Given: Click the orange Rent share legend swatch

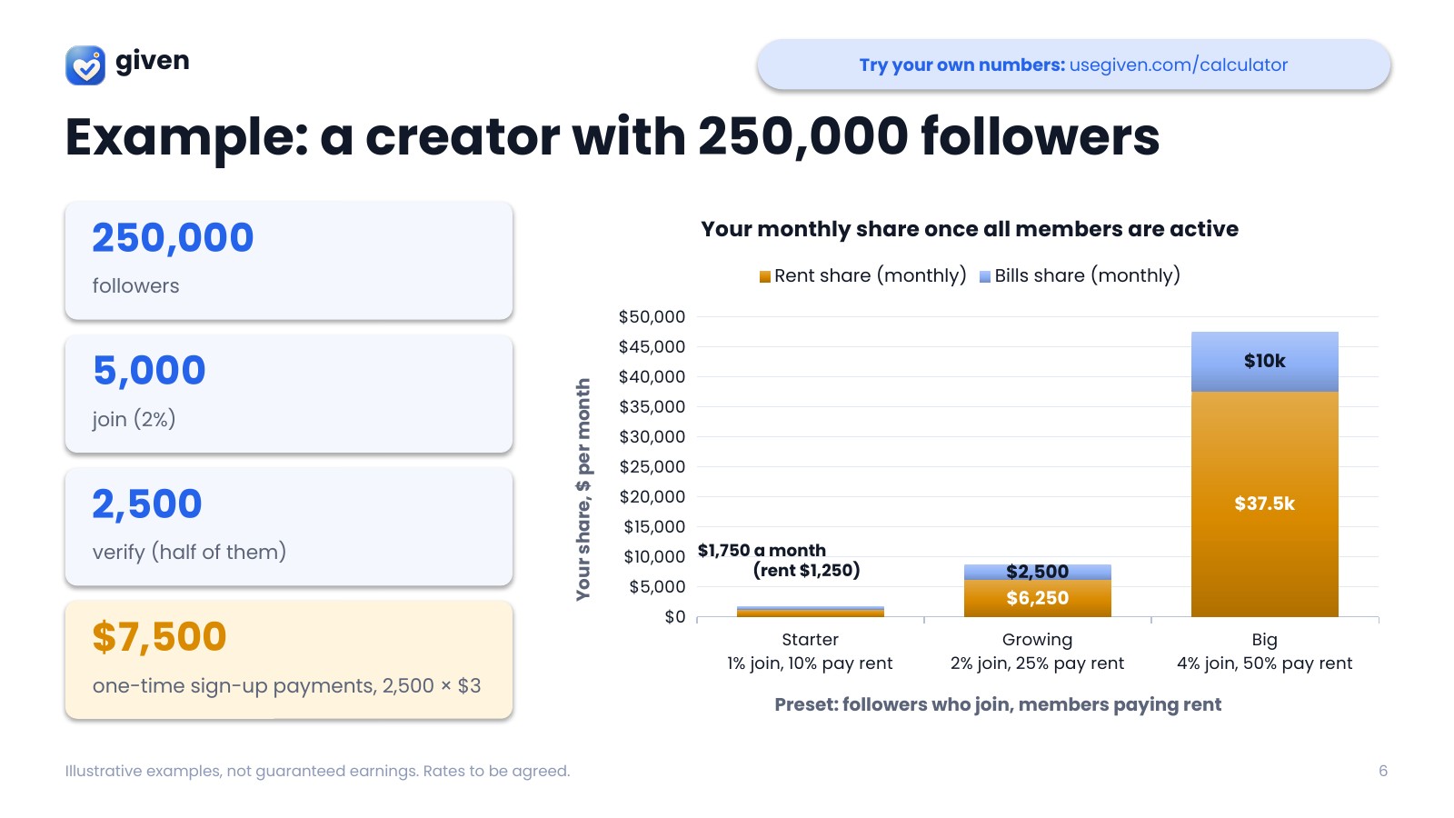Looking at the screenshot, I should pos(765,276).
